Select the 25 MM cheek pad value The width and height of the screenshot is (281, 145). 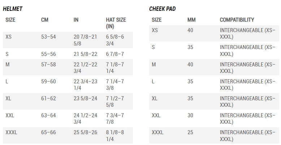click(190, 132)
